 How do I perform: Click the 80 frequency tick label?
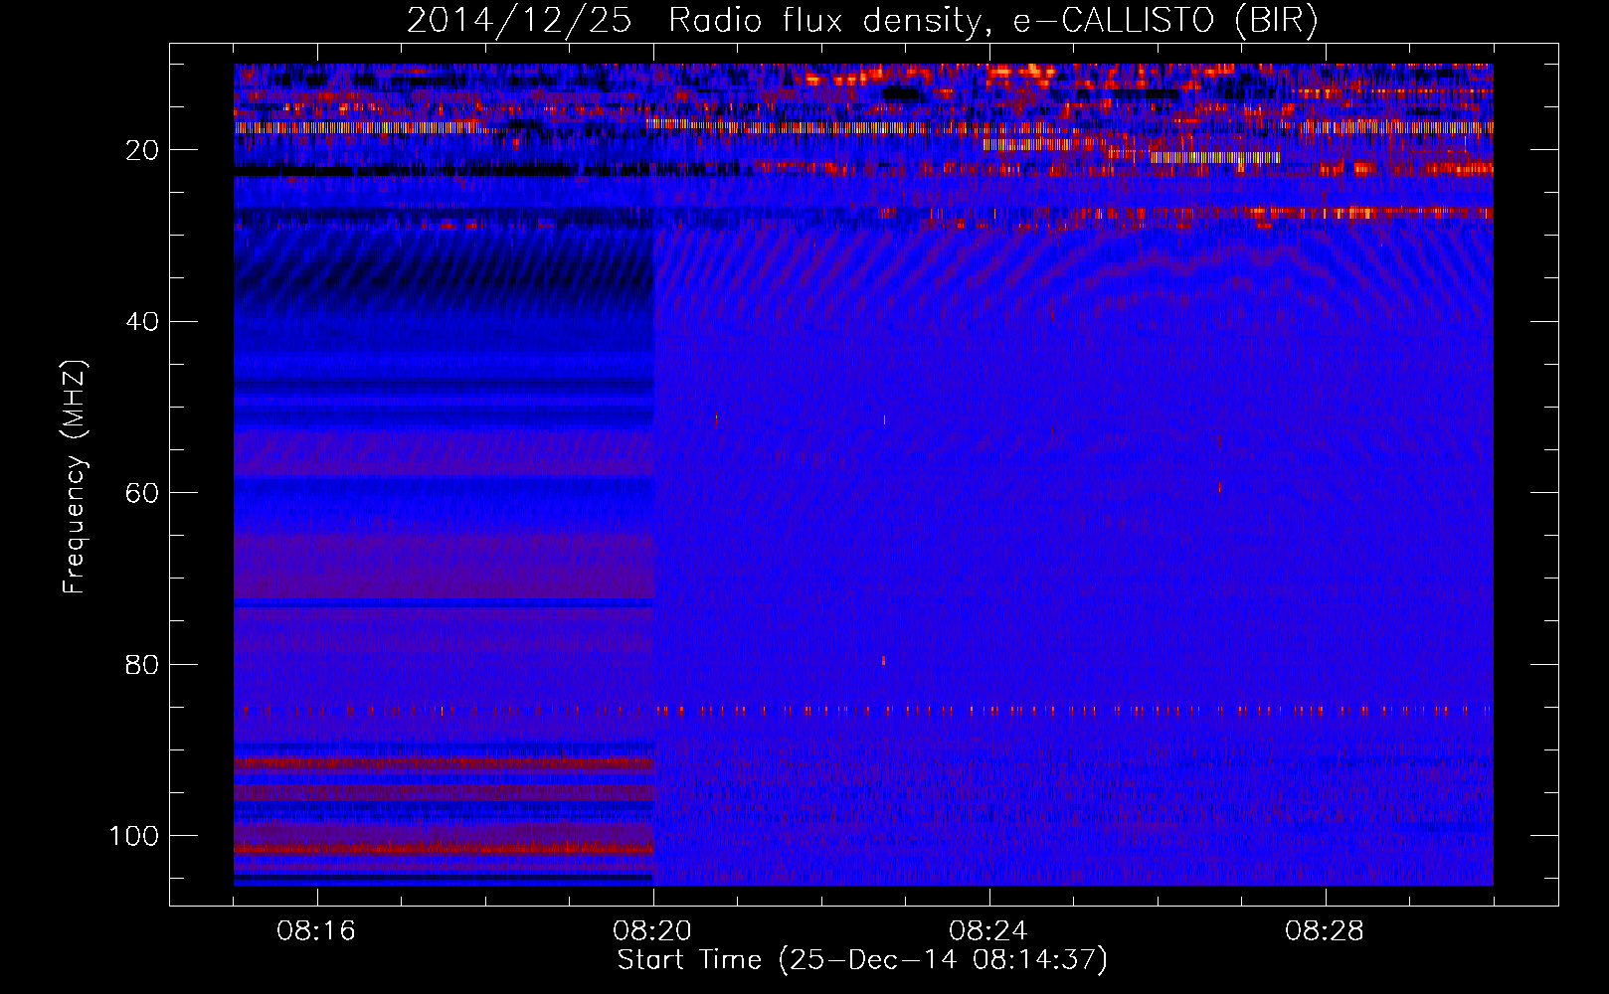pos(142,664)
